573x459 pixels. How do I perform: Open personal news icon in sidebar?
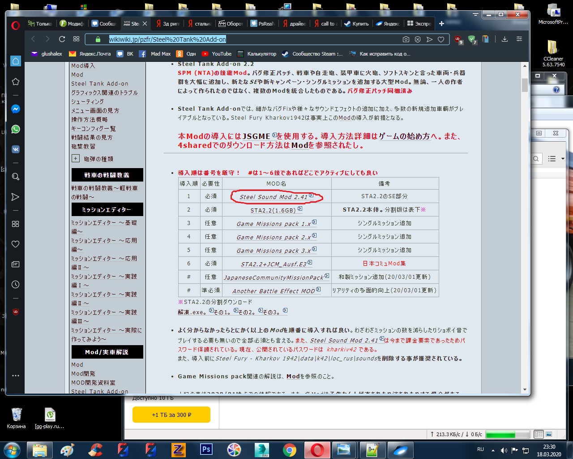(x=16, y=264)
